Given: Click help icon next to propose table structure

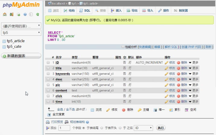Looking at the screenshot, I should (x=87, y=122).
